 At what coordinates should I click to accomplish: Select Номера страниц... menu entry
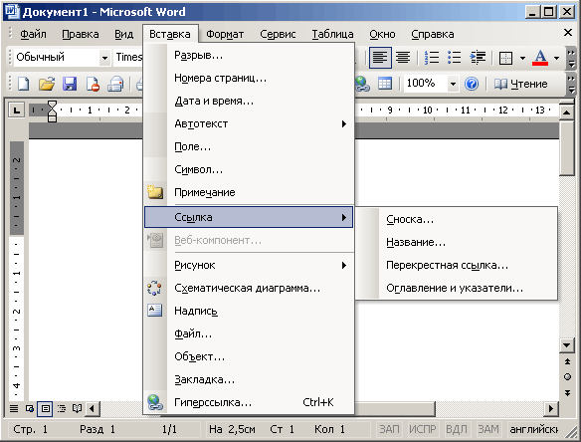pos(249,79)
